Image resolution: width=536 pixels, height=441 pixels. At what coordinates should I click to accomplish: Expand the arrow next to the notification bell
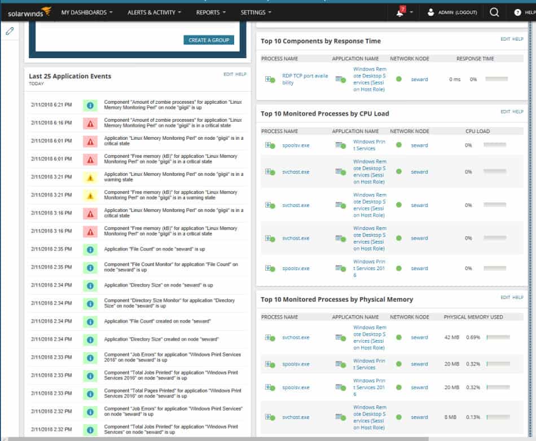click(x=411, y=12)
